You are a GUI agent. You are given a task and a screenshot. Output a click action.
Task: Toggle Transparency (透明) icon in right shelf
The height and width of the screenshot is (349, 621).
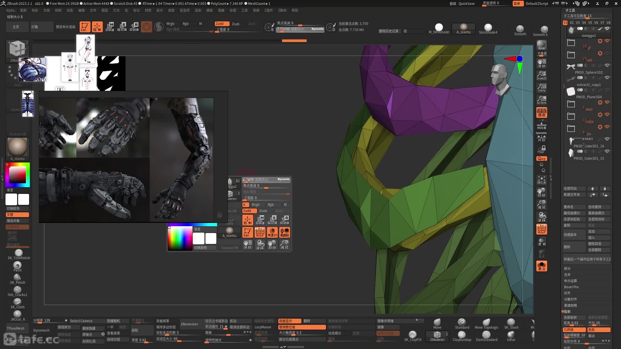(x=541, y=241)
